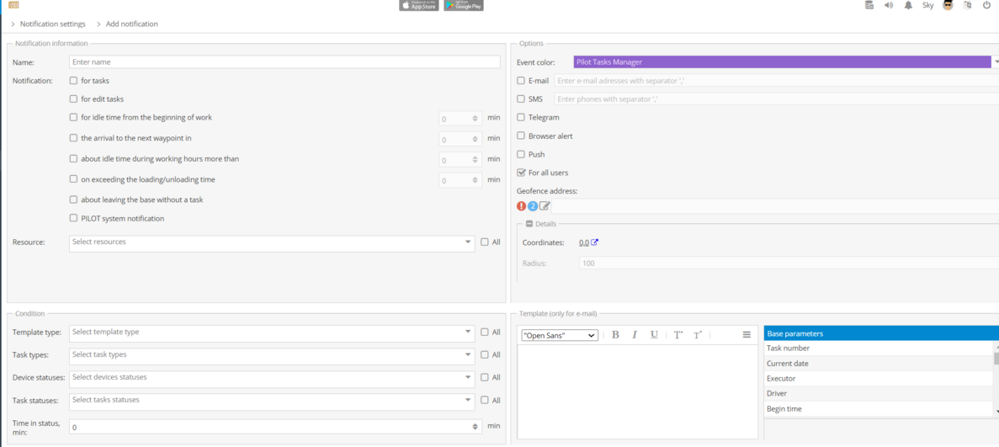Enable the 'for tasks' notification checkbox
The image size is (999, 447).
(73, 81)
